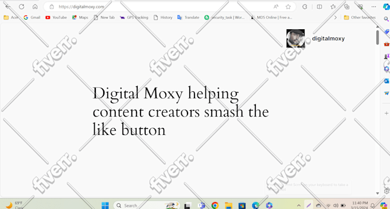The image size is (390, 209).
Task: Open the Other favorites folder
Action: click(360, 17)
